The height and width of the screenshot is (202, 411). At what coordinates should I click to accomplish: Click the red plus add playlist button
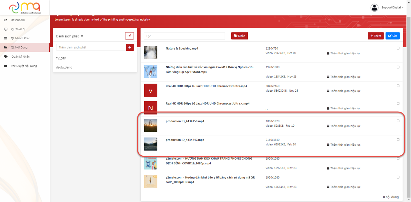[x=130, y=47]
